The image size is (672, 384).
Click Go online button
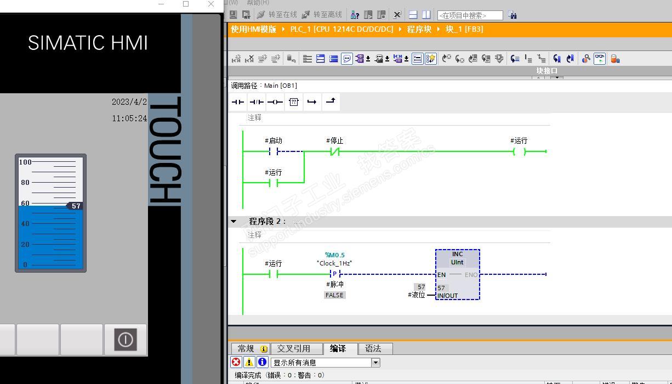point(277,15)
